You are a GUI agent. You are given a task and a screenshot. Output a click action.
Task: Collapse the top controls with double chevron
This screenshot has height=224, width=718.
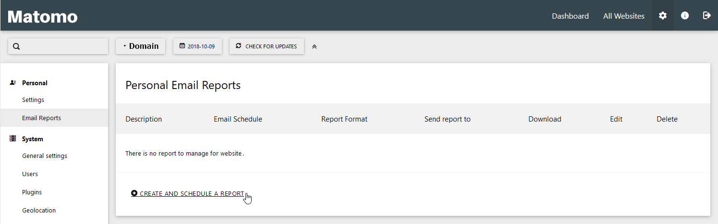tap(315, 46)
